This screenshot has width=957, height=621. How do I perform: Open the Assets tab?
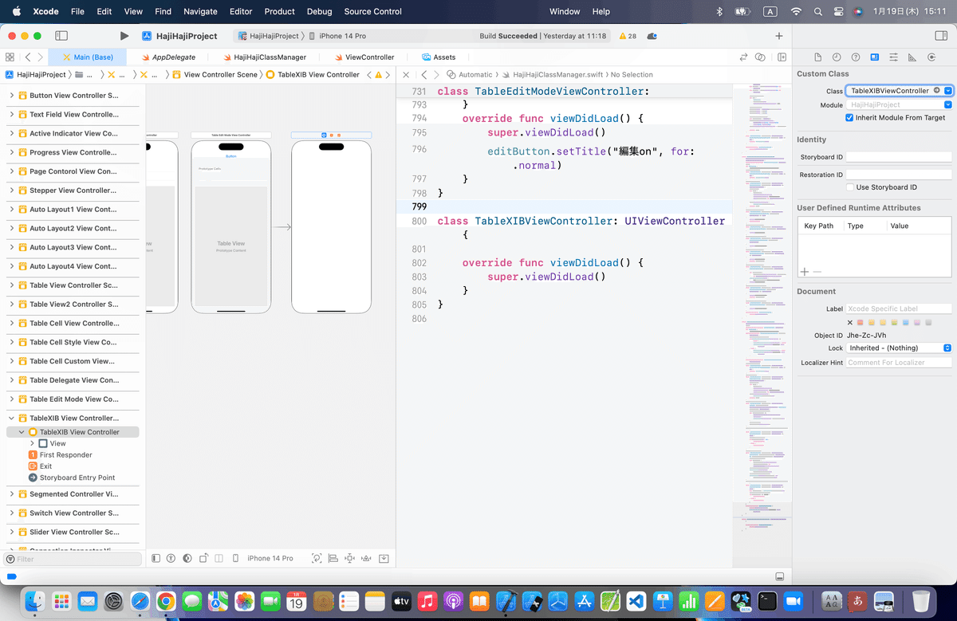439,57
